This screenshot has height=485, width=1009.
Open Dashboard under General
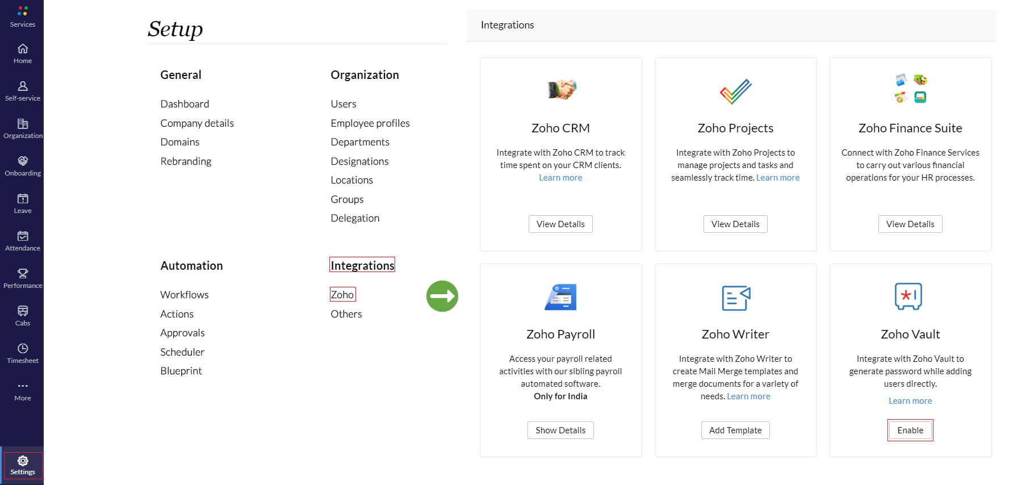185,104
